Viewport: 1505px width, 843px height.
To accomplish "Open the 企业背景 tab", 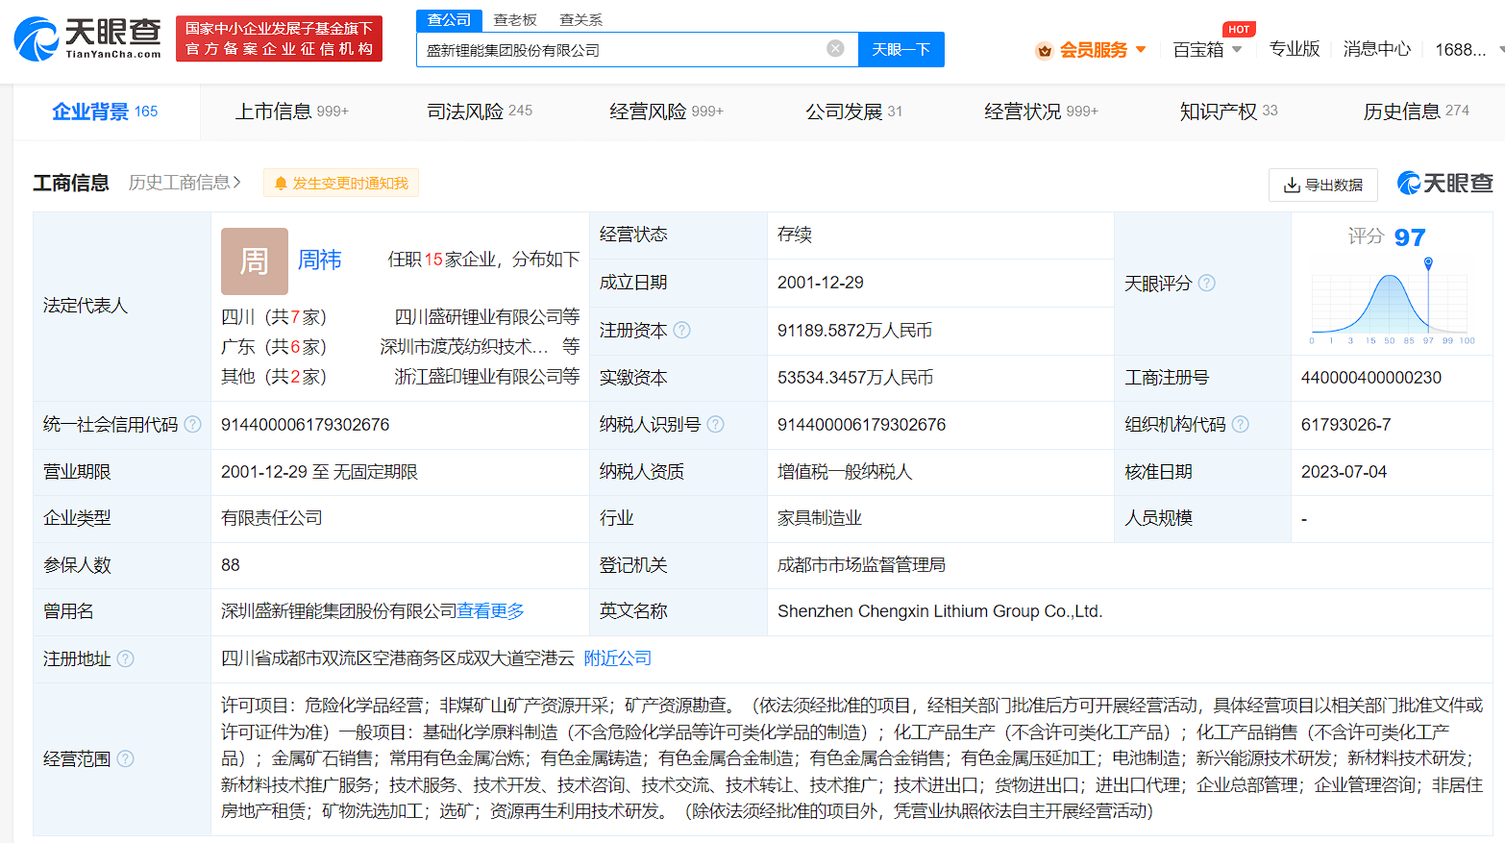I will coord(105,112).
